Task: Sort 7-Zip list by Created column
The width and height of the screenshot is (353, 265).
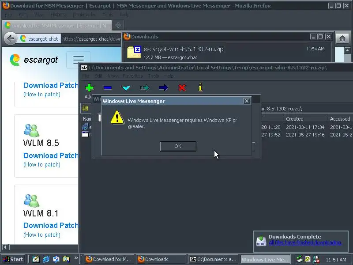Action: (305, 119)
